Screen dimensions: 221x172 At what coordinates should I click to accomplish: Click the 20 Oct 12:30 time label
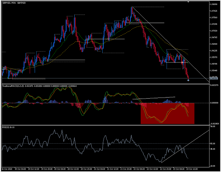73,169
